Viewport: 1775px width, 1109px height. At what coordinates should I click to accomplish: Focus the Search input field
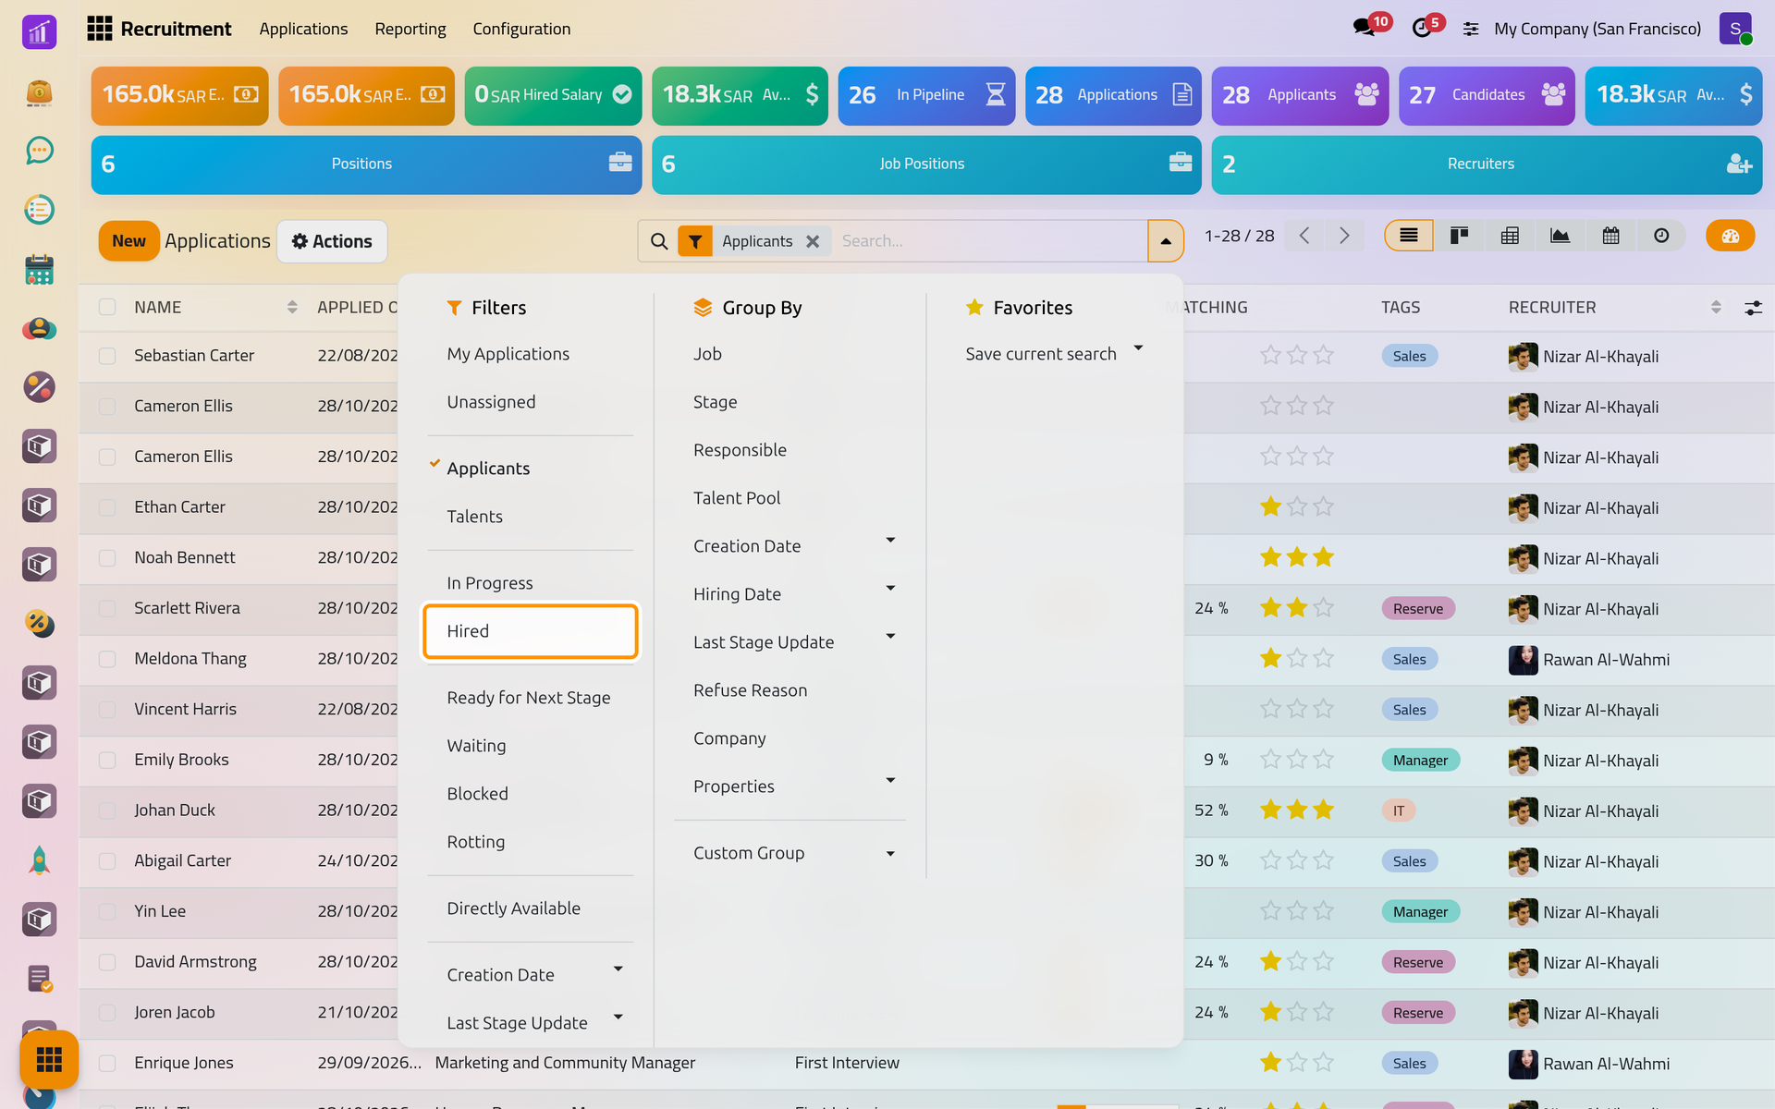[989, 241]
